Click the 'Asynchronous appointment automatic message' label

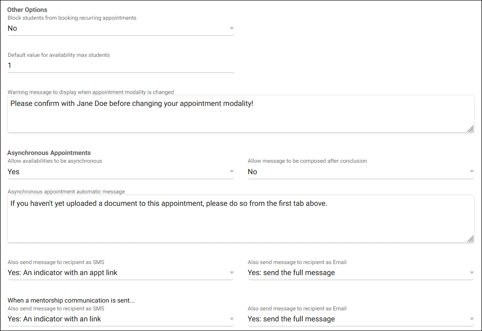66,192
